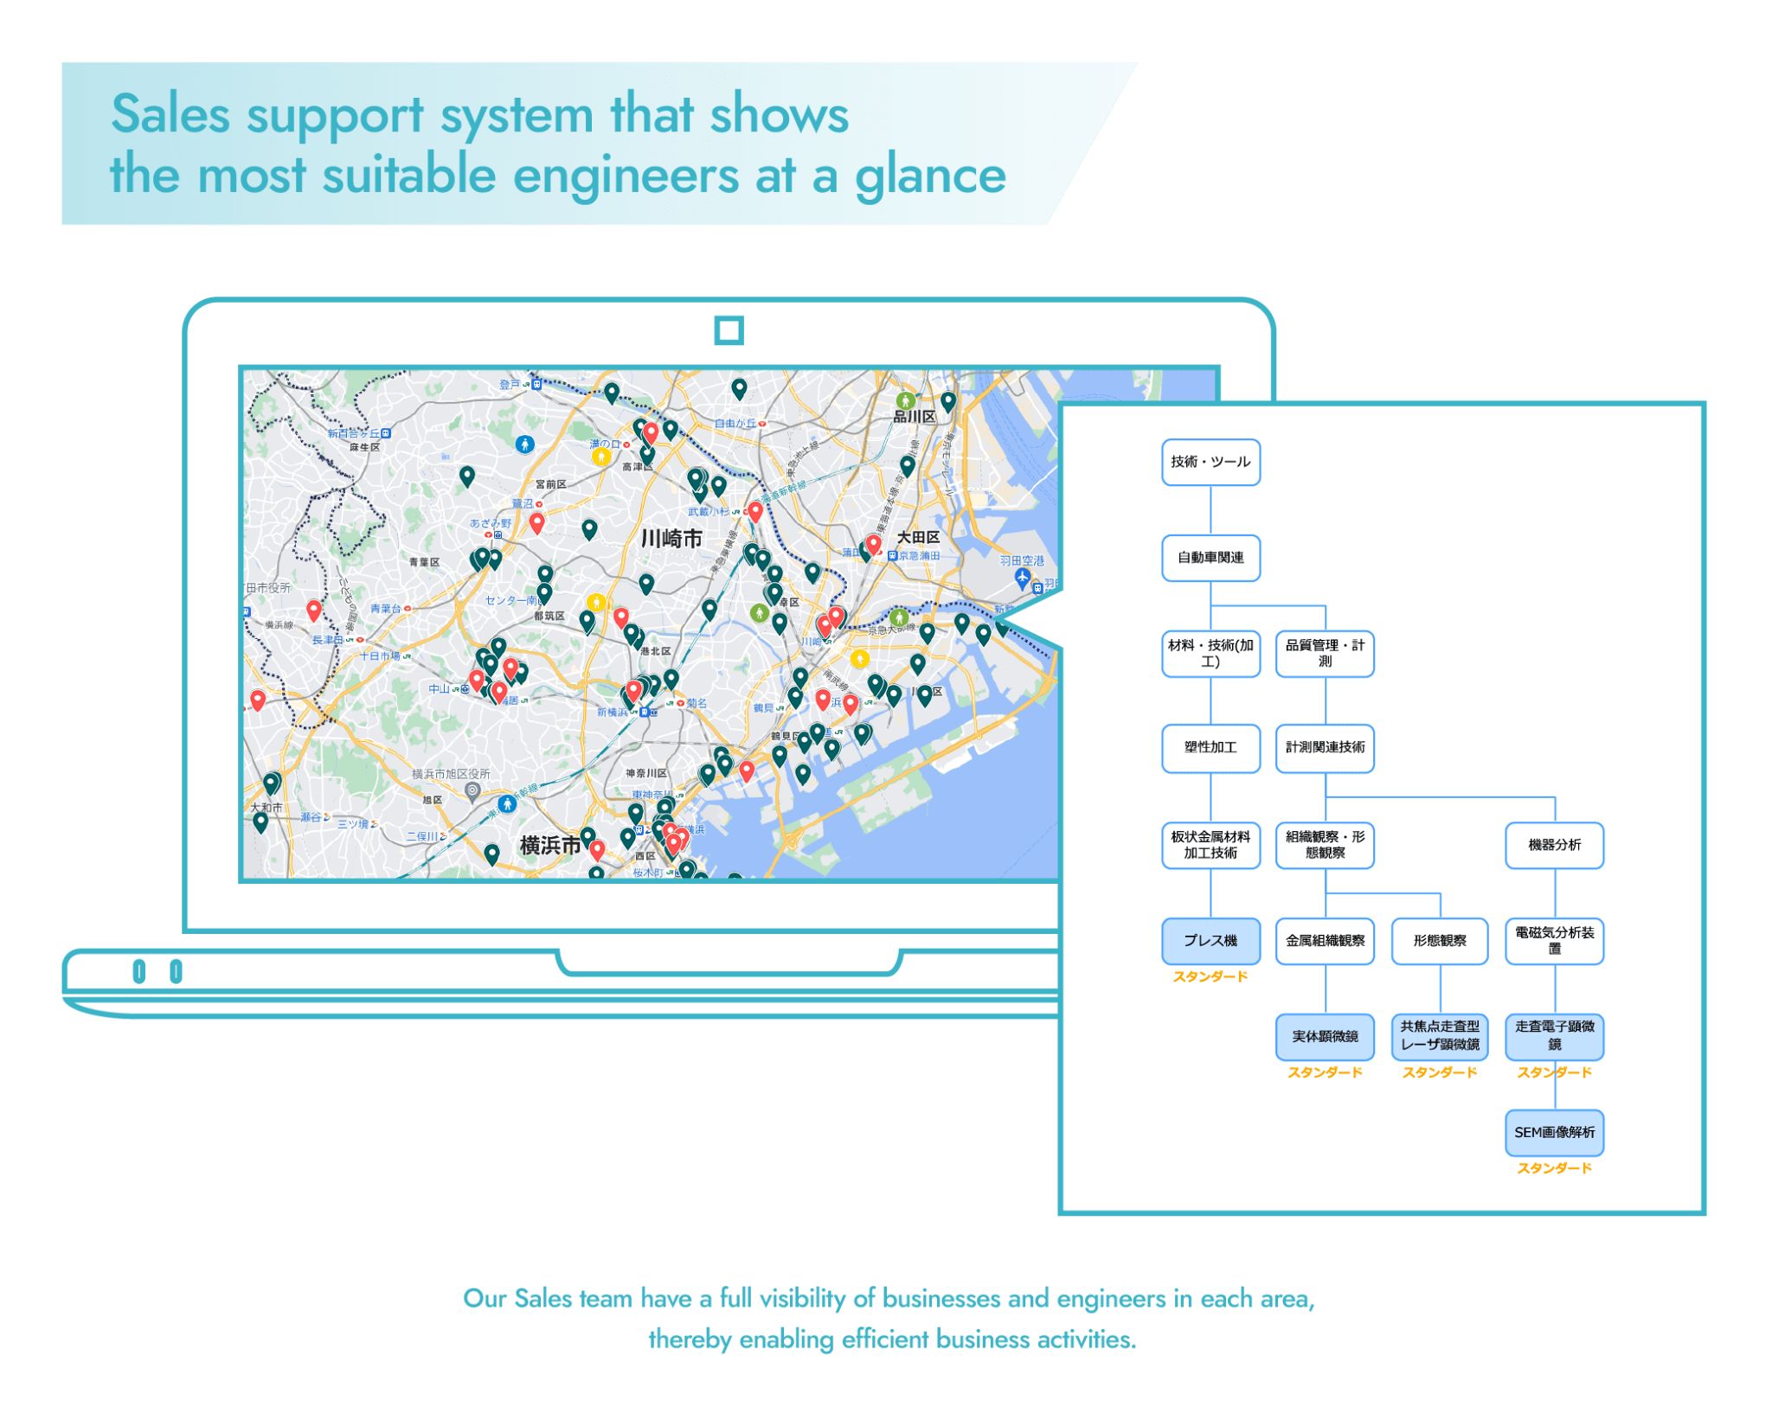This screenshot has width=1772, height=1413.
Task: Click the 組織観察・形態観察 node
Action: coord(1324,844)
